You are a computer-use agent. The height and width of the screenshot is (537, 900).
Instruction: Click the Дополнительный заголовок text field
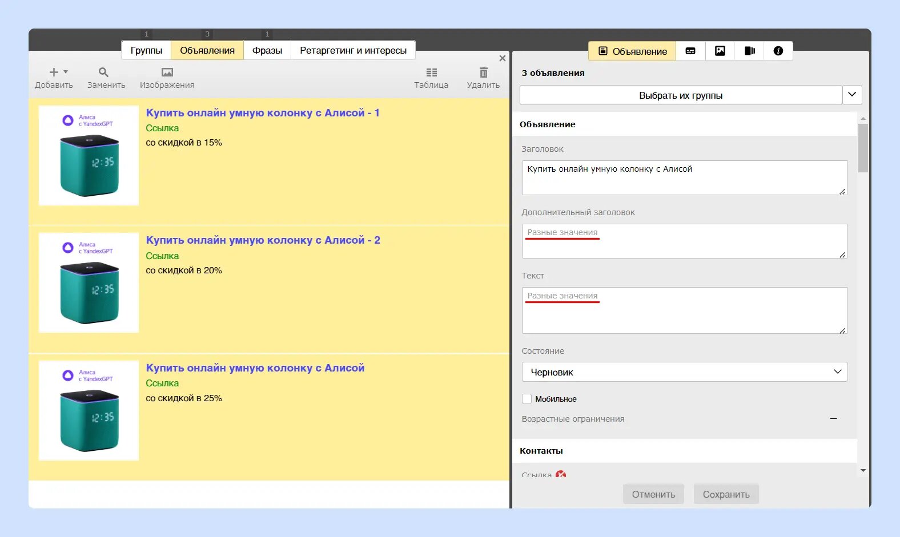pyautogui.click(x=685, y=241)
